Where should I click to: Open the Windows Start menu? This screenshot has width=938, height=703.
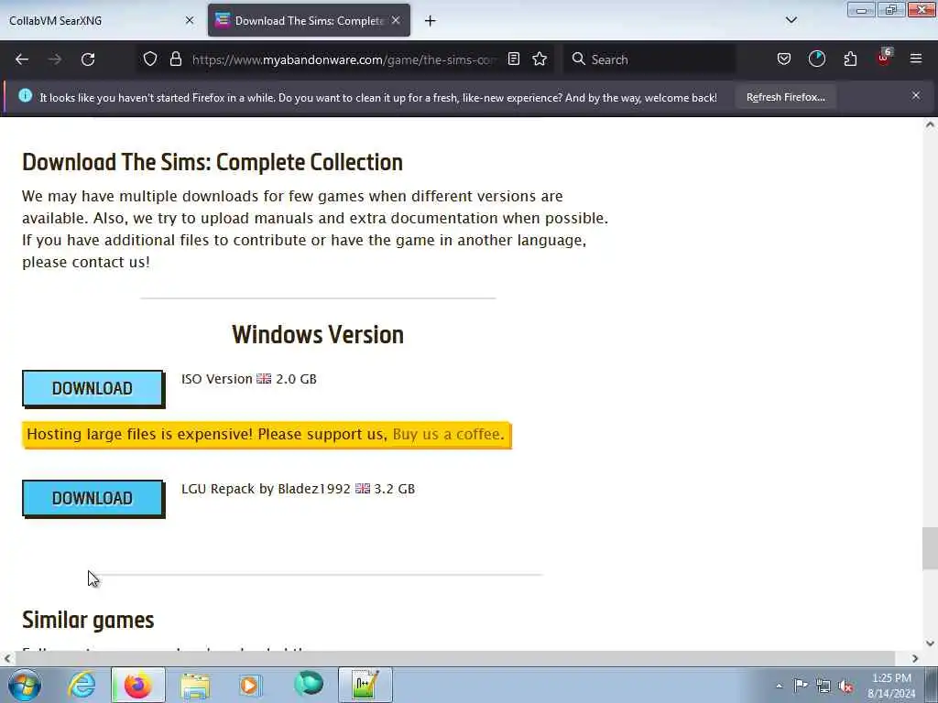25,685
